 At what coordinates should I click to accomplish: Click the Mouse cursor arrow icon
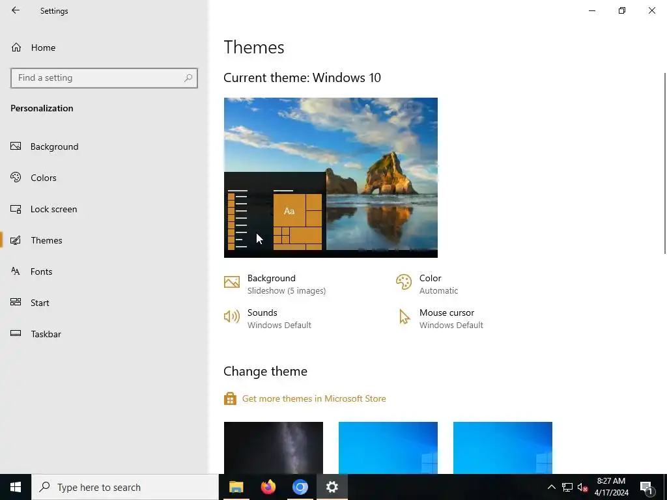coord(404,317)
